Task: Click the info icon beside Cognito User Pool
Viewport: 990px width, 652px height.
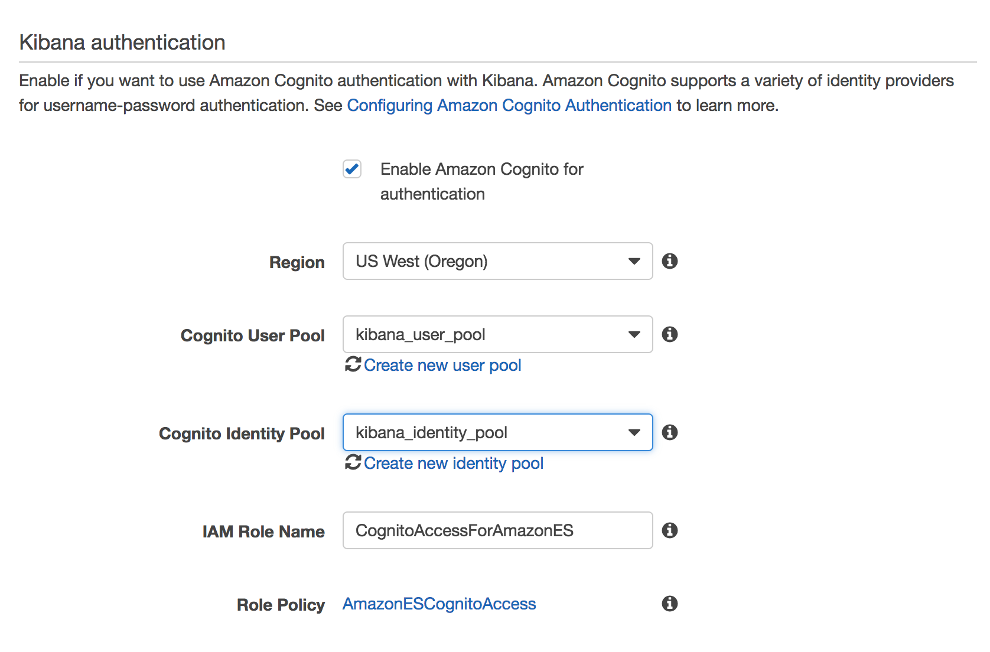Action: click(669, 334)
